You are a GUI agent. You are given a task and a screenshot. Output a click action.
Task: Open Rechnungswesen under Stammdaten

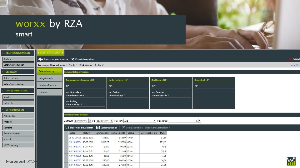point(18,133)
